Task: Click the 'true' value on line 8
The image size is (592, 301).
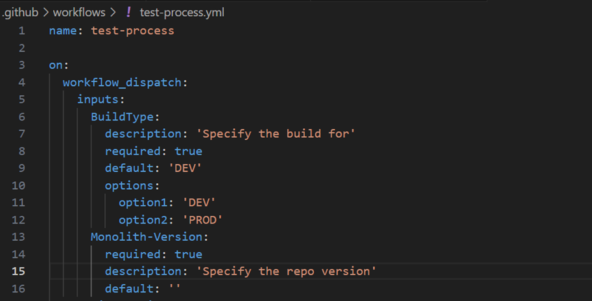Action: click(x=188, y=151)
